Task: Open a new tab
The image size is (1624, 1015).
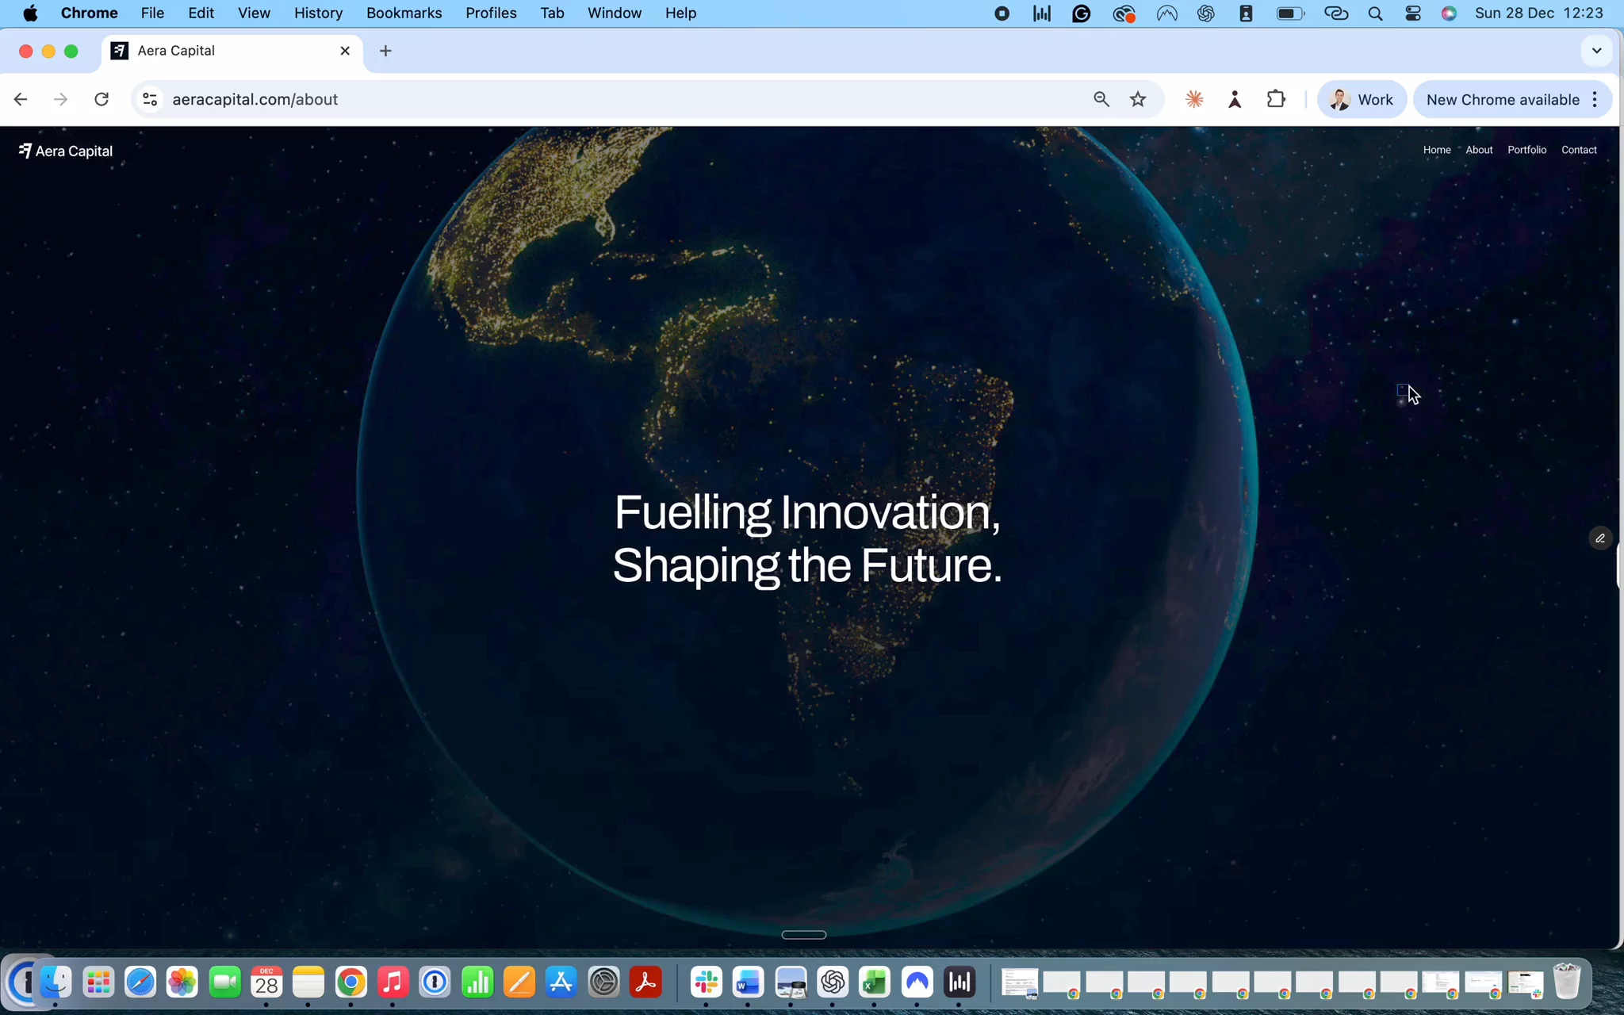Action: tap(385, 51)
